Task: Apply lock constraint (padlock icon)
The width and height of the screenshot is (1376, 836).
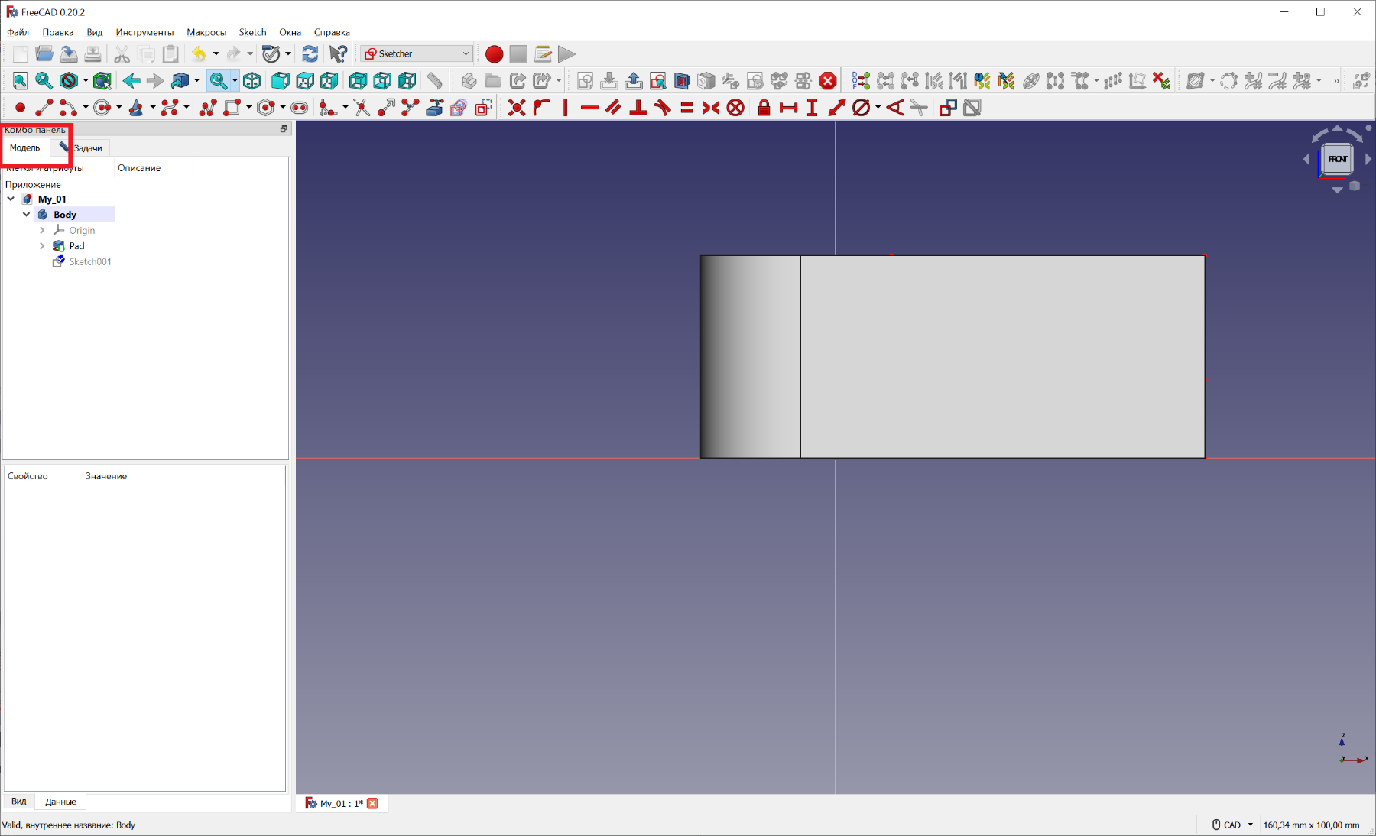Action: click(x=764, y=108)
